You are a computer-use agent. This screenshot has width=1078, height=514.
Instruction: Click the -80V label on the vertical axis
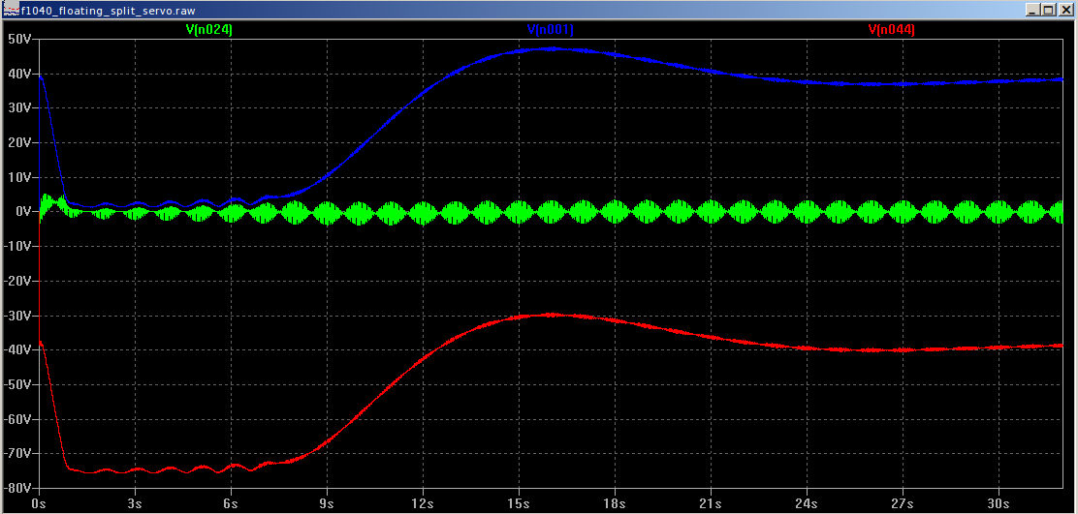(17, 488)
